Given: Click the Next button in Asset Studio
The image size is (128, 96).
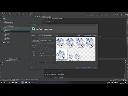Looking at the screenshot, I should (x=83, y=67).
